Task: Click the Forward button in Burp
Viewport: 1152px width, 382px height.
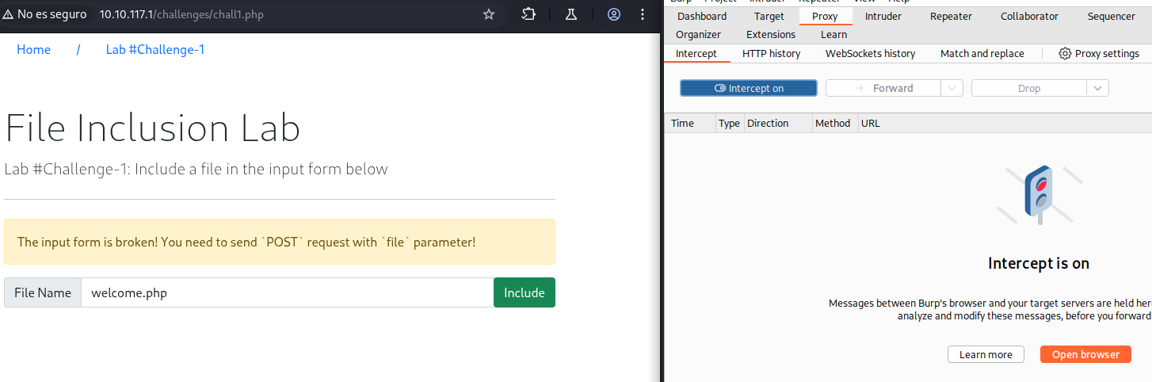Action: click(885, 88)
